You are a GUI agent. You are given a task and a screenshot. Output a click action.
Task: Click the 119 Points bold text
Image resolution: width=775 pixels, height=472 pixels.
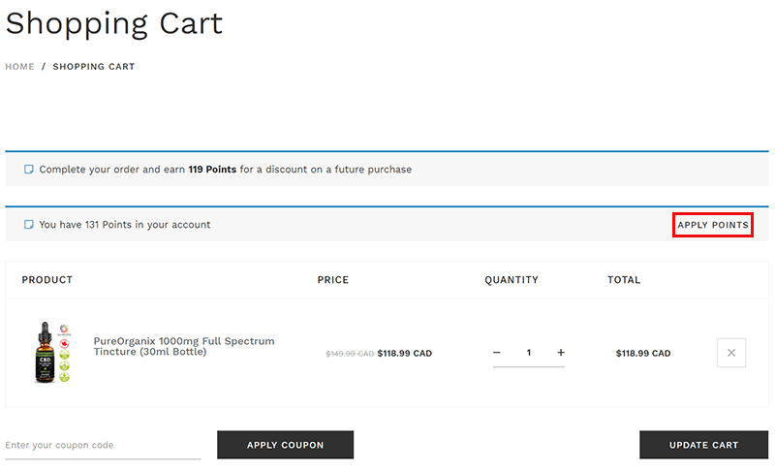coord(212,170)
